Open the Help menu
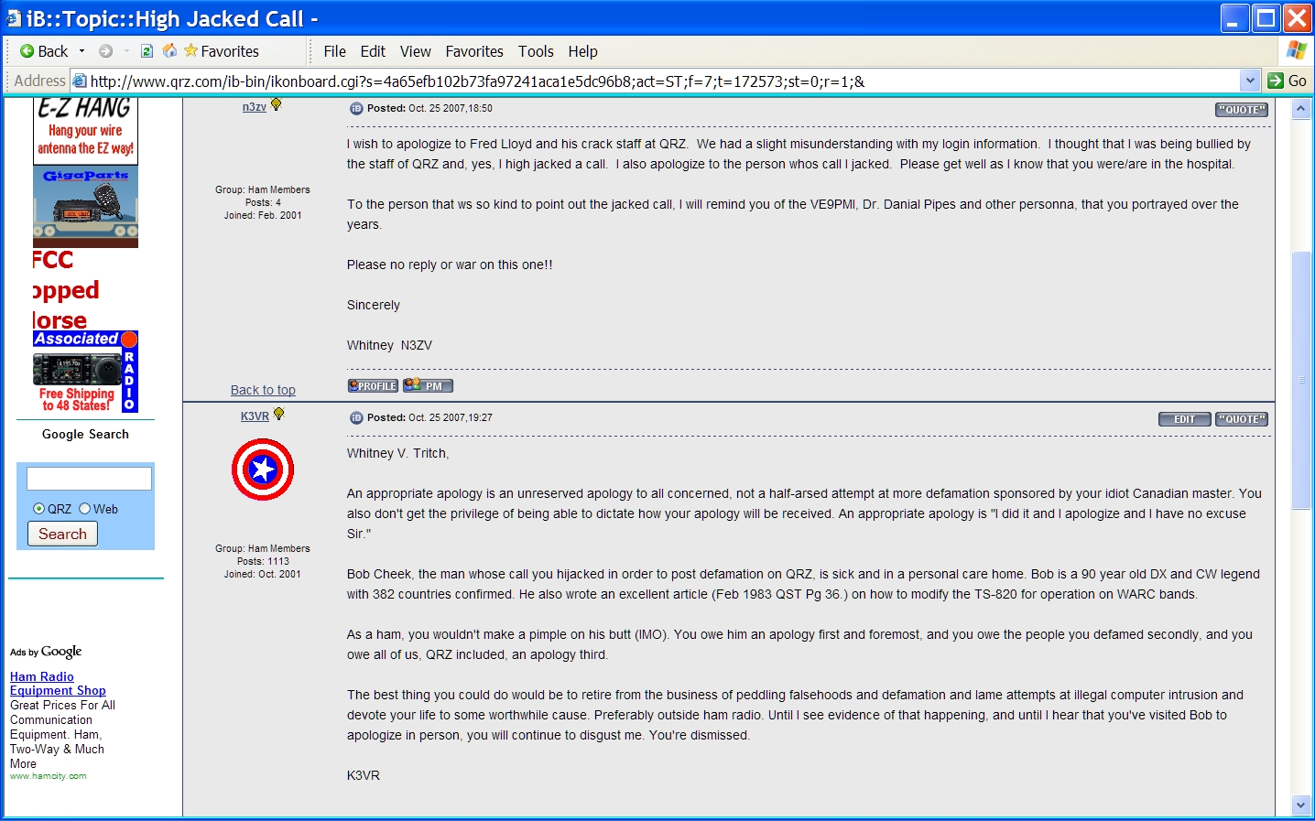The height and width of the screenshot is (821, 1315). [582, 51]
